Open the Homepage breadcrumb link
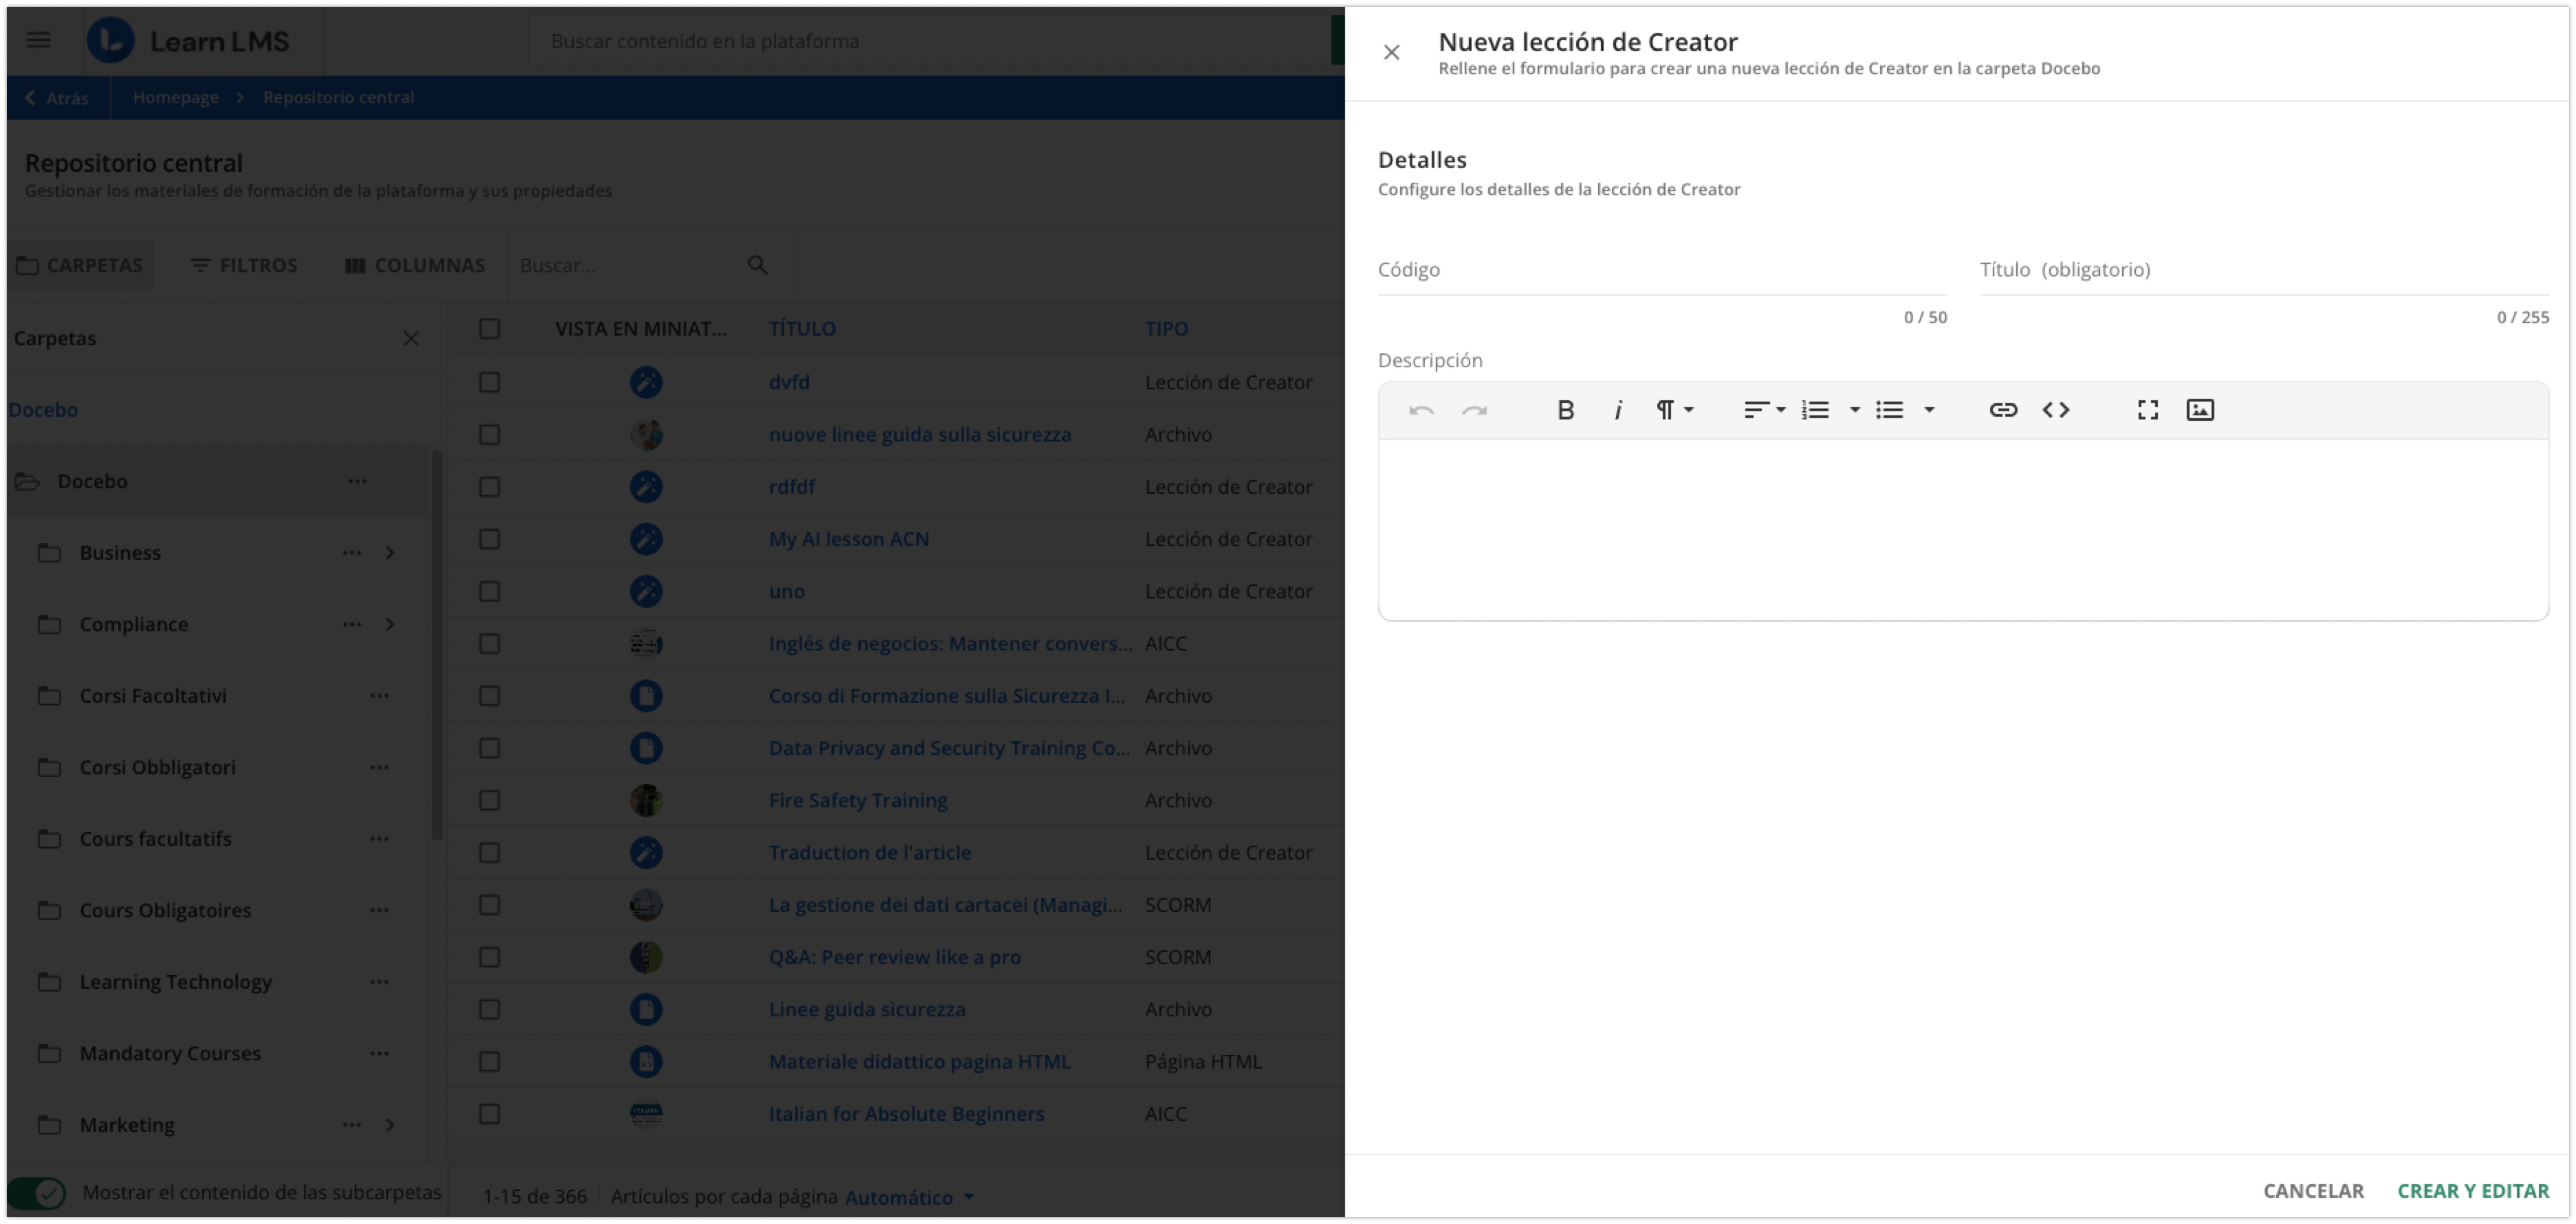 click(x=176, y=97)
